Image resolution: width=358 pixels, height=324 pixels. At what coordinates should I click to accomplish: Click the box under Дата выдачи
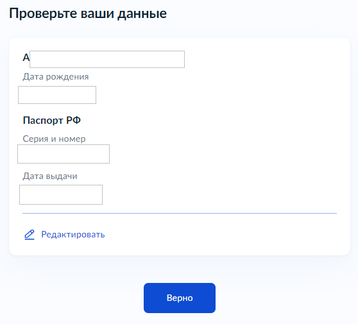(61, 195)
